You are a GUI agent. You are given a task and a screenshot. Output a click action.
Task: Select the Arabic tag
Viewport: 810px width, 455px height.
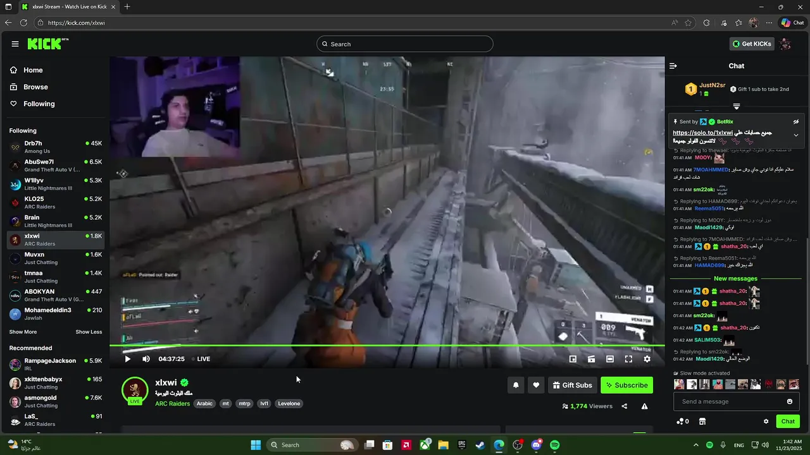coord(204,403)
